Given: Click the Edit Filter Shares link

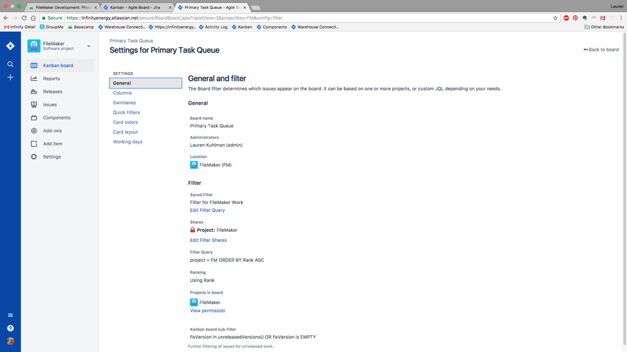Looking at the screenshot, I should click(x=208, y=241).
